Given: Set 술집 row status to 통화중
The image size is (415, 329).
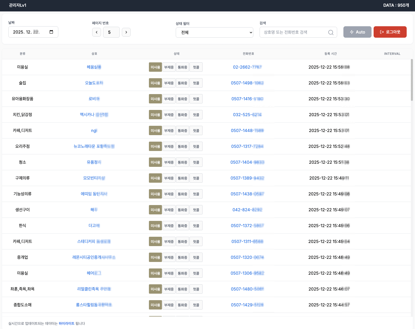Looking at the screenshot, I should click(182, 83).
